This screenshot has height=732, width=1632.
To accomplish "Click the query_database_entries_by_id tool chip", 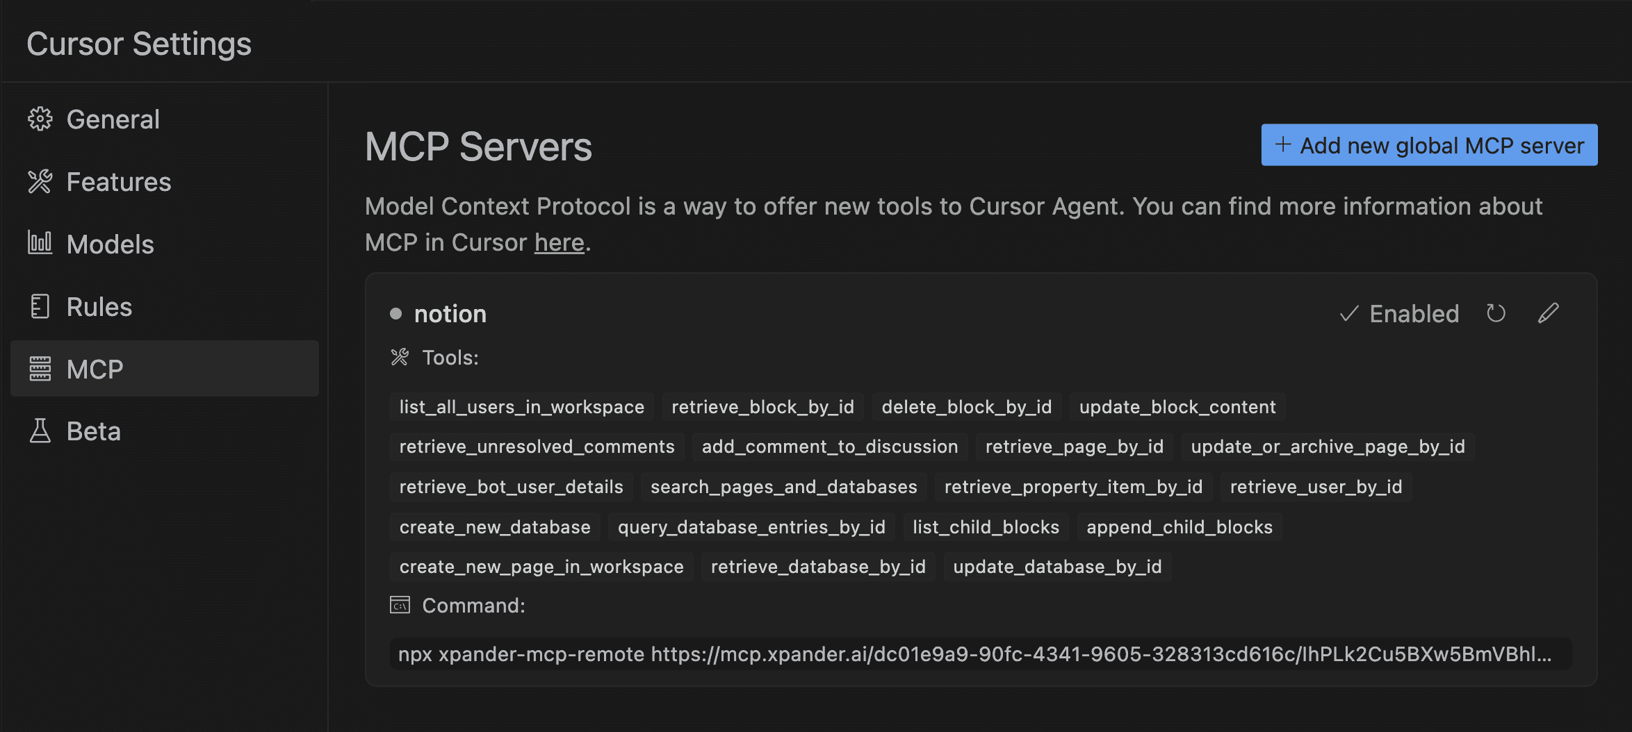I will pos(751,527).
